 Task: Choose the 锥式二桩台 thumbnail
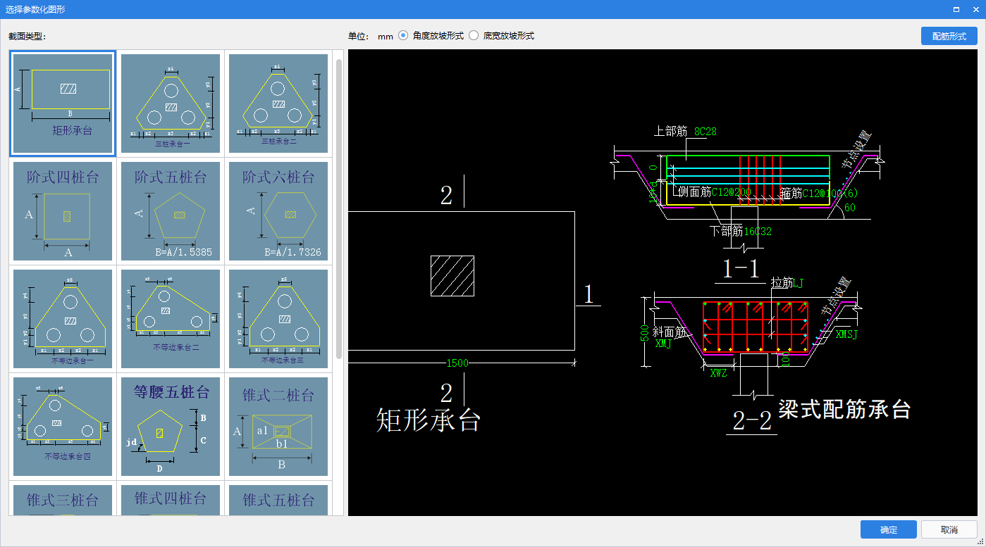click(278, 427)
